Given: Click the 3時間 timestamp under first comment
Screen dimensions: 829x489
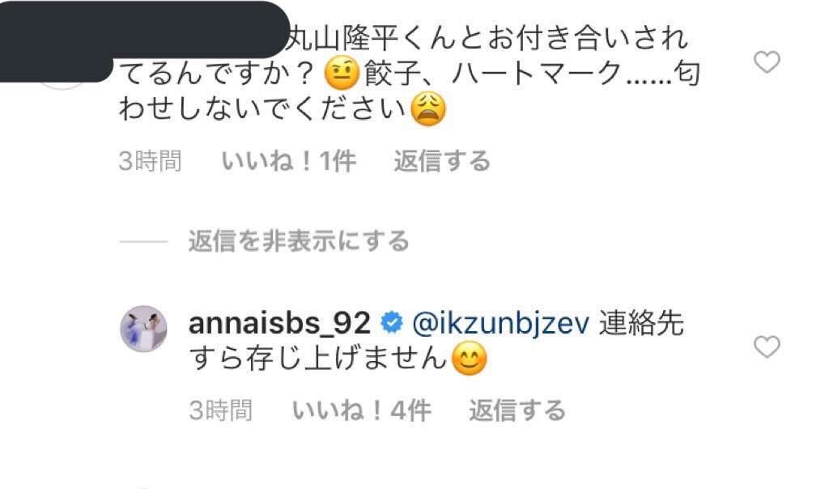Looking at the screenshot, I should (150, 161).
